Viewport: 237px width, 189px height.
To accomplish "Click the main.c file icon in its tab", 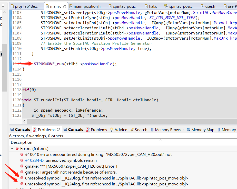I will 47,6.
